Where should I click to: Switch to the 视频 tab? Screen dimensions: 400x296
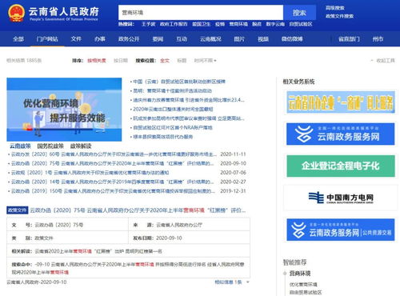(263, 39)
